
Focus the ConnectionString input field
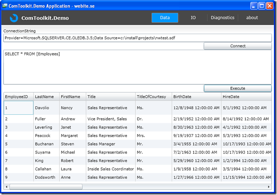pyautogui.click(x=137, y=38)
